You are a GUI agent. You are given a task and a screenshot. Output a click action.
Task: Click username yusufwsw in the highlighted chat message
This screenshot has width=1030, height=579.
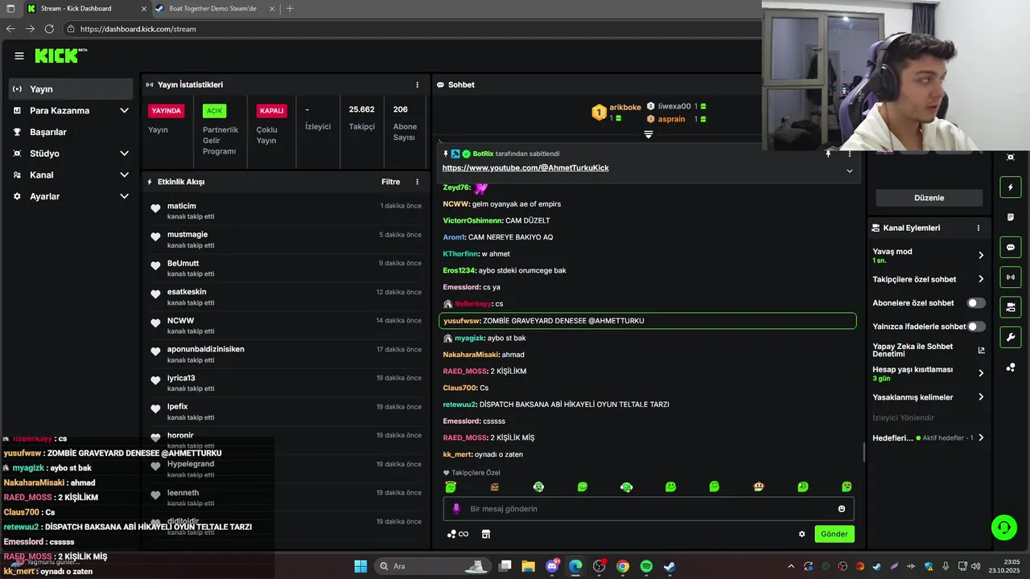[460, 321]
